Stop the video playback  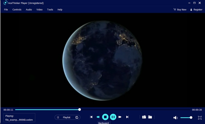pyautogui.click(x=105, y=117)
